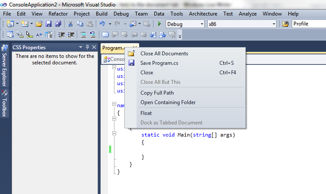Screen dimensions: 326x194
Task: Open the Toolbox side tab
Action: coord(5,104)
